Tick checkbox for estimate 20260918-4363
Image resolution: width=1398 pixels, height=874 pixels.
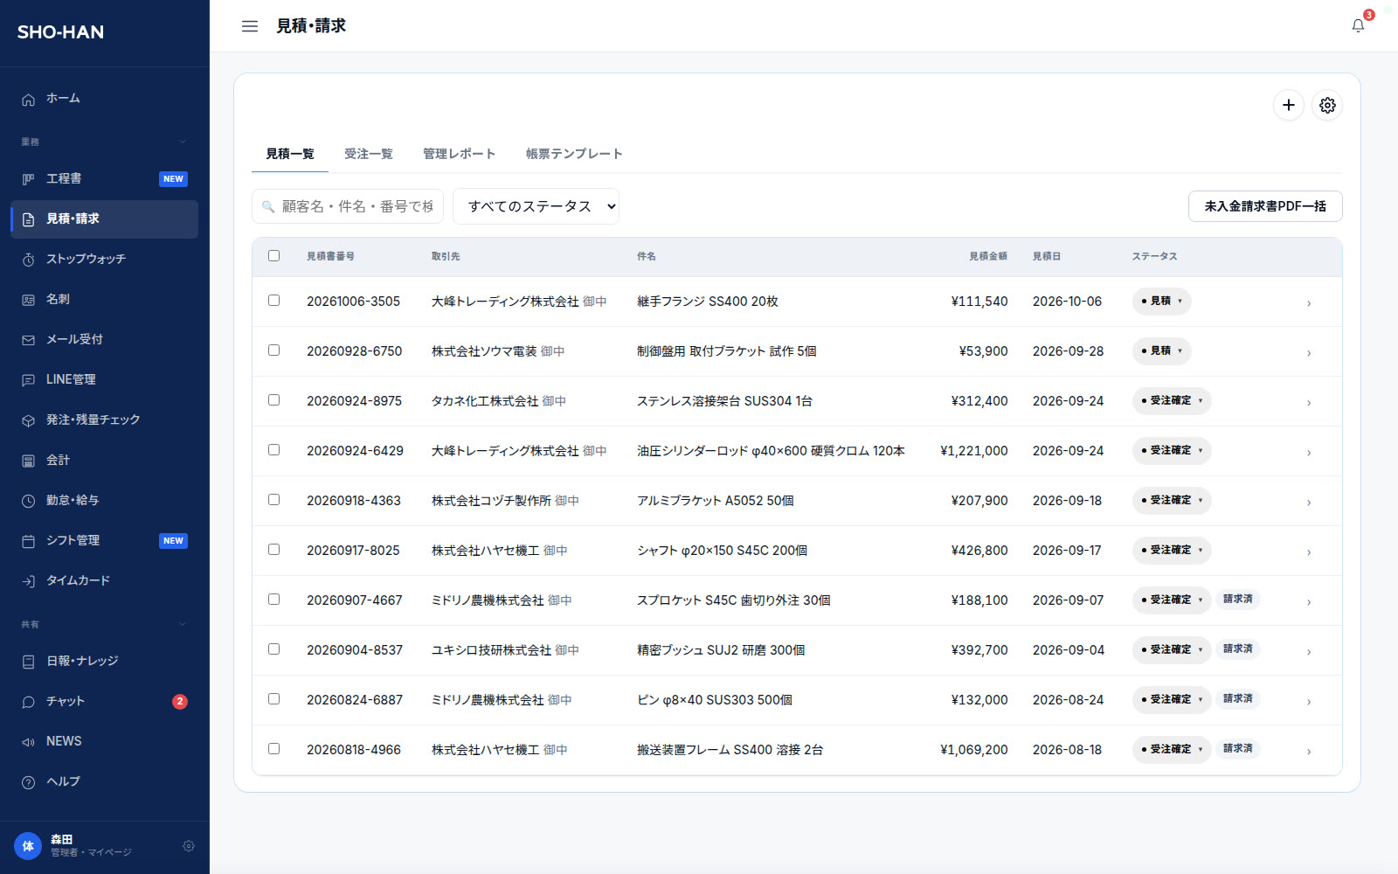[274, 500]
